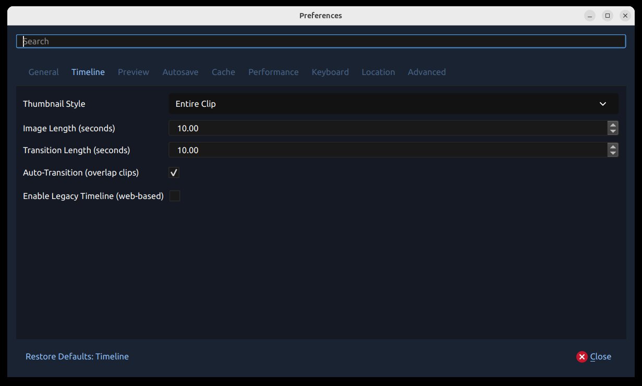Screen dimensions: 642x386
Task: Open the Thumbnail Style dropdown arrow
Action: 603,104
